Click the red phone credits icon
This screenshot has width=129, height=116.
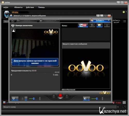[114, 103]
